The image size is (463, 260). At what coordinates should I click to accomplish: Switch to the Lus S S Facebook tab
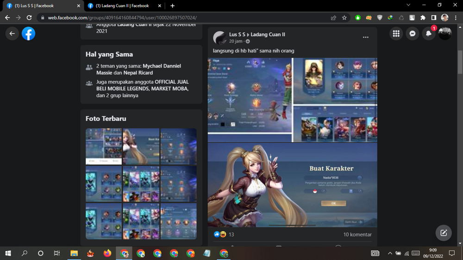pyautogui.click(x=42, y=6)
